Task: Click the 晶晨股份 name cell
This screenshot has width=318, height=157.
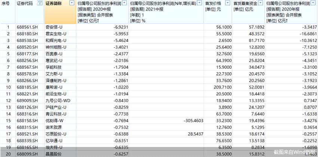Action: coord(53,154)
